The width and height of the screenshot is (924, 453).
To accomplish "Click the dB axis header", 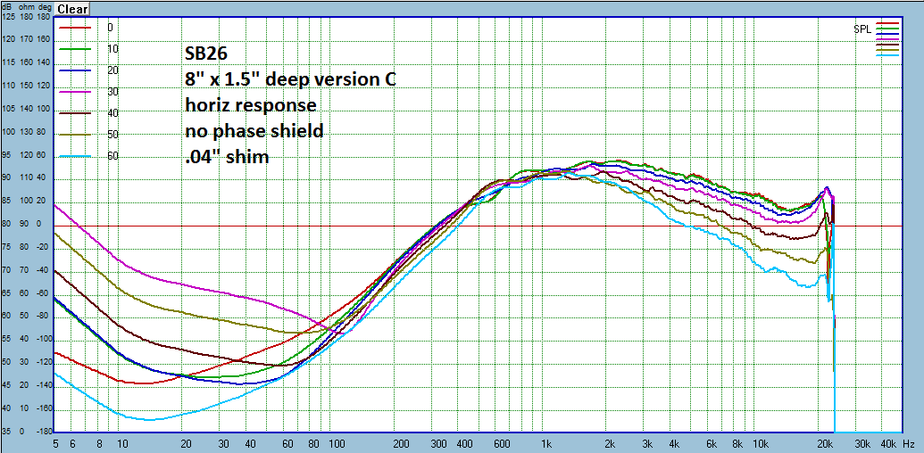I will pyautogui.click(x=7, y=7).
